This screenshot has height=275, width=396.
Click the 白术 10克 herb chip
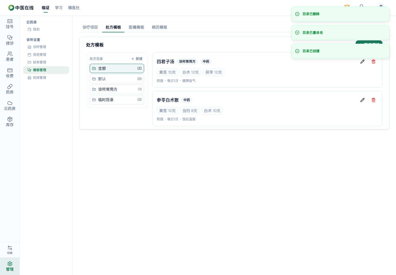tap(212, 111)
